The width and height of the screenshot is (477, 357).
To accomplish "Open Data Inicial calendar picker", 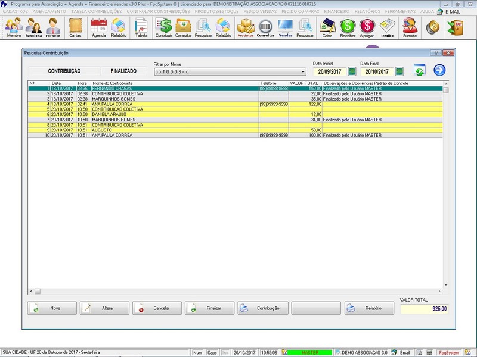I will pyautogui.click(x=352, y=71).
